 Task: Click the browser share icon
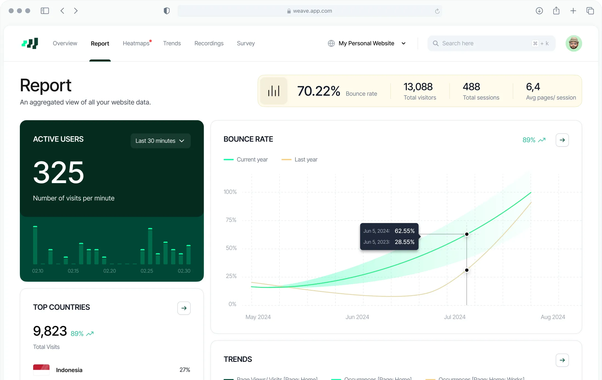coord(556,10)
